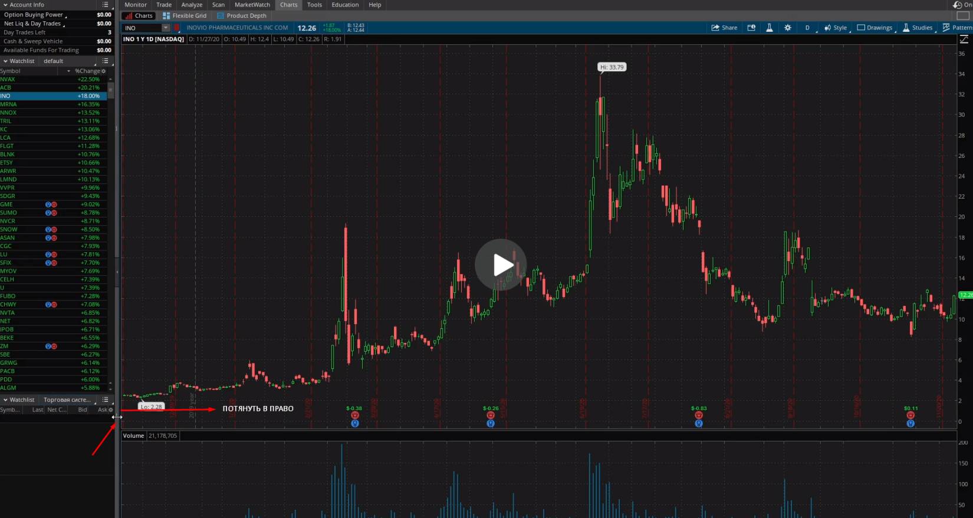
Task: Open the D timeframe selector
Action: (x=807, y=28)
